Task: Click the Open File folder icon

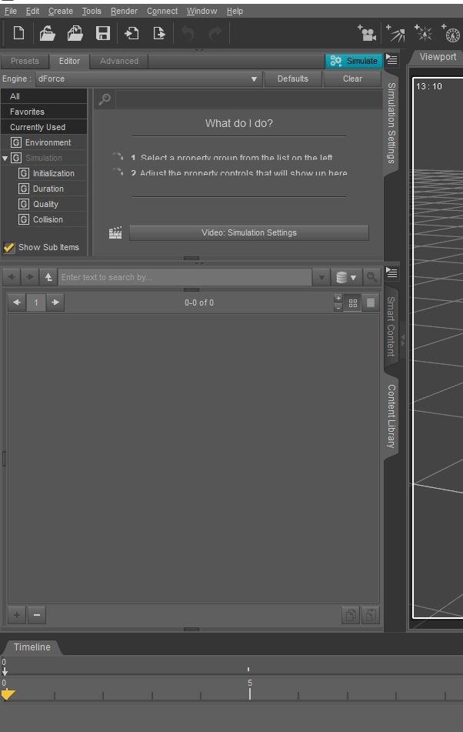Action: pyautogui.click(x=48, y=33)
